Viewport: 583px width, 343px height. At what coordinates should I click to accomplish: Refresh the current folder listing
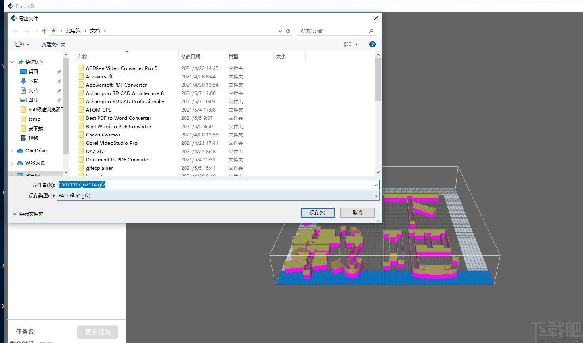[288, 31]
